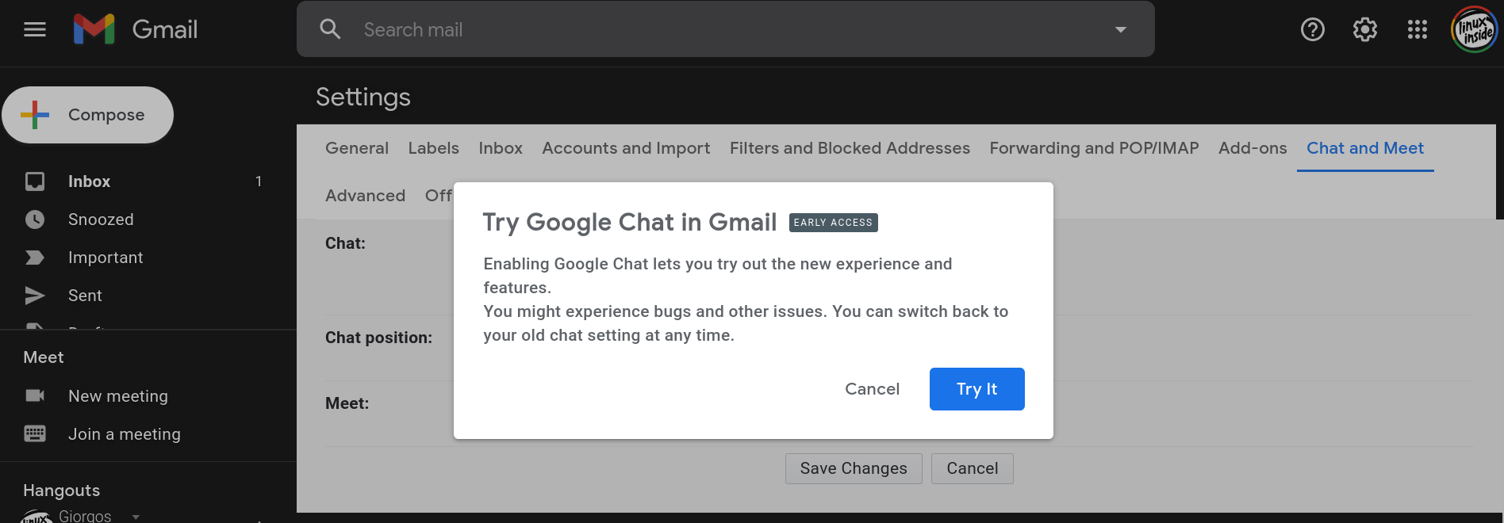Open the Support help icon
Viewport: 1504px width, 523px height.
[x=1313, y=29]
